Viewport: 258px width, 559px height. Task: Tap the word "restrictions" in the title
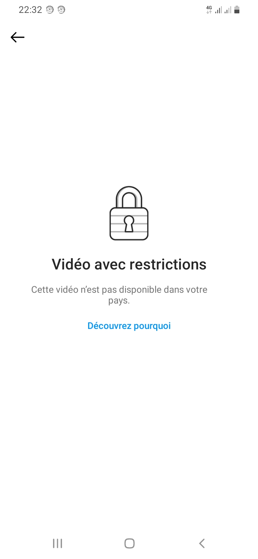pos(168,264)
